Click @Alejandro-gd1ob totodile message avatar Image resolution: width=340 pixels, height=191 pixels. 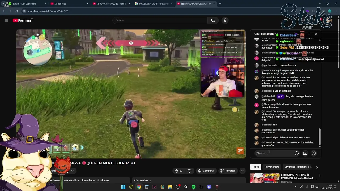tap(257, 105)
